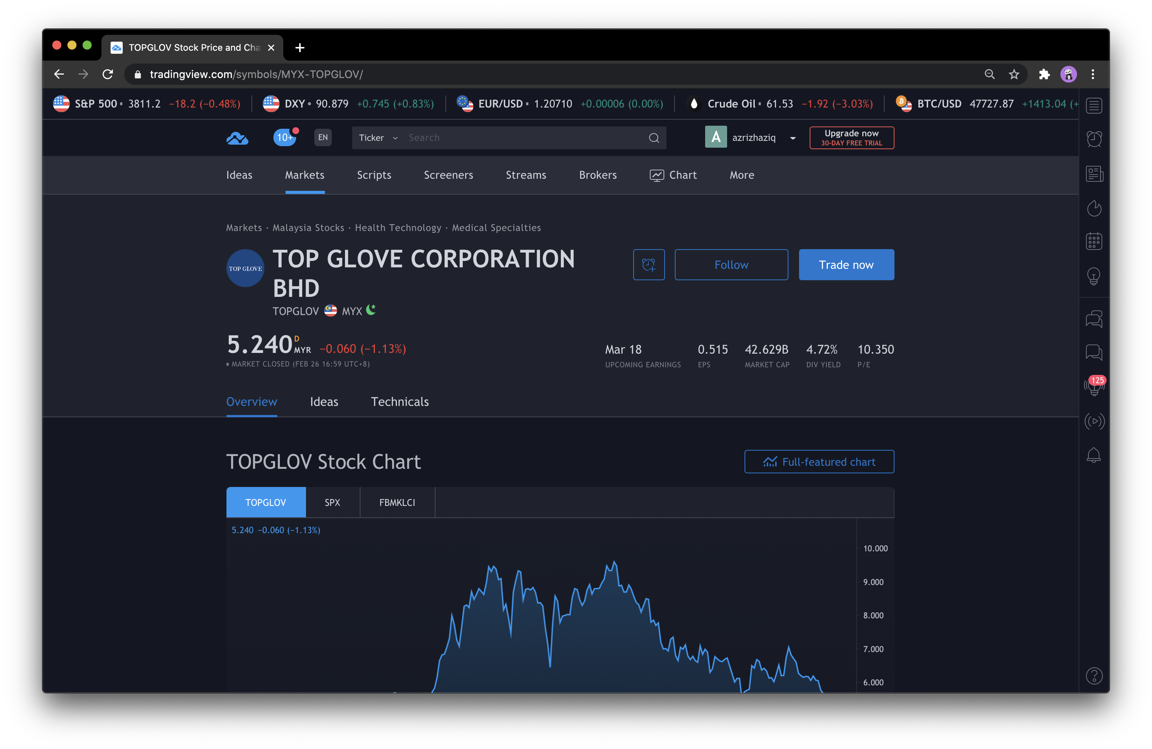The image size is (1152, 749).
Task: Open the Full-featured chart button
Action: [819, 462]
